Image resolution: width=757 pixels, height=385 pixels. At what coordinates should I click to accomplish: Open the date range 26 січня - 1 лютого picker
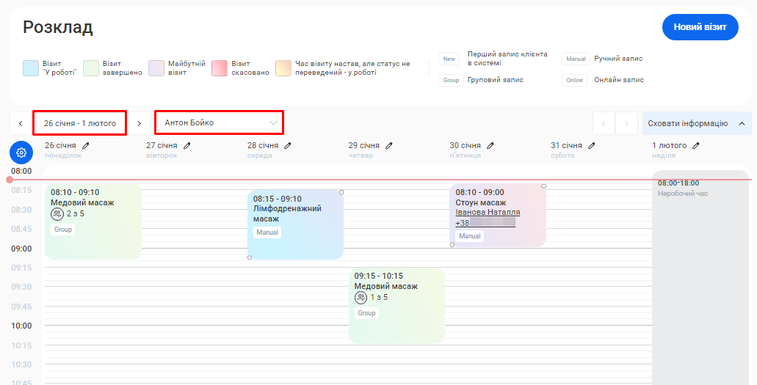[79, 123]
